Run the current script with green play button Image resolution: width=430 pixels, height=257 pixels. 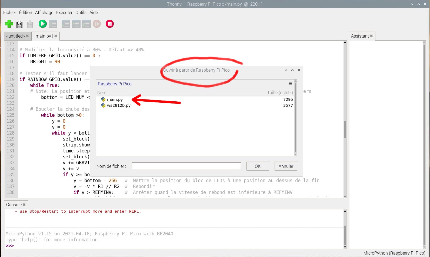point(42,24)
